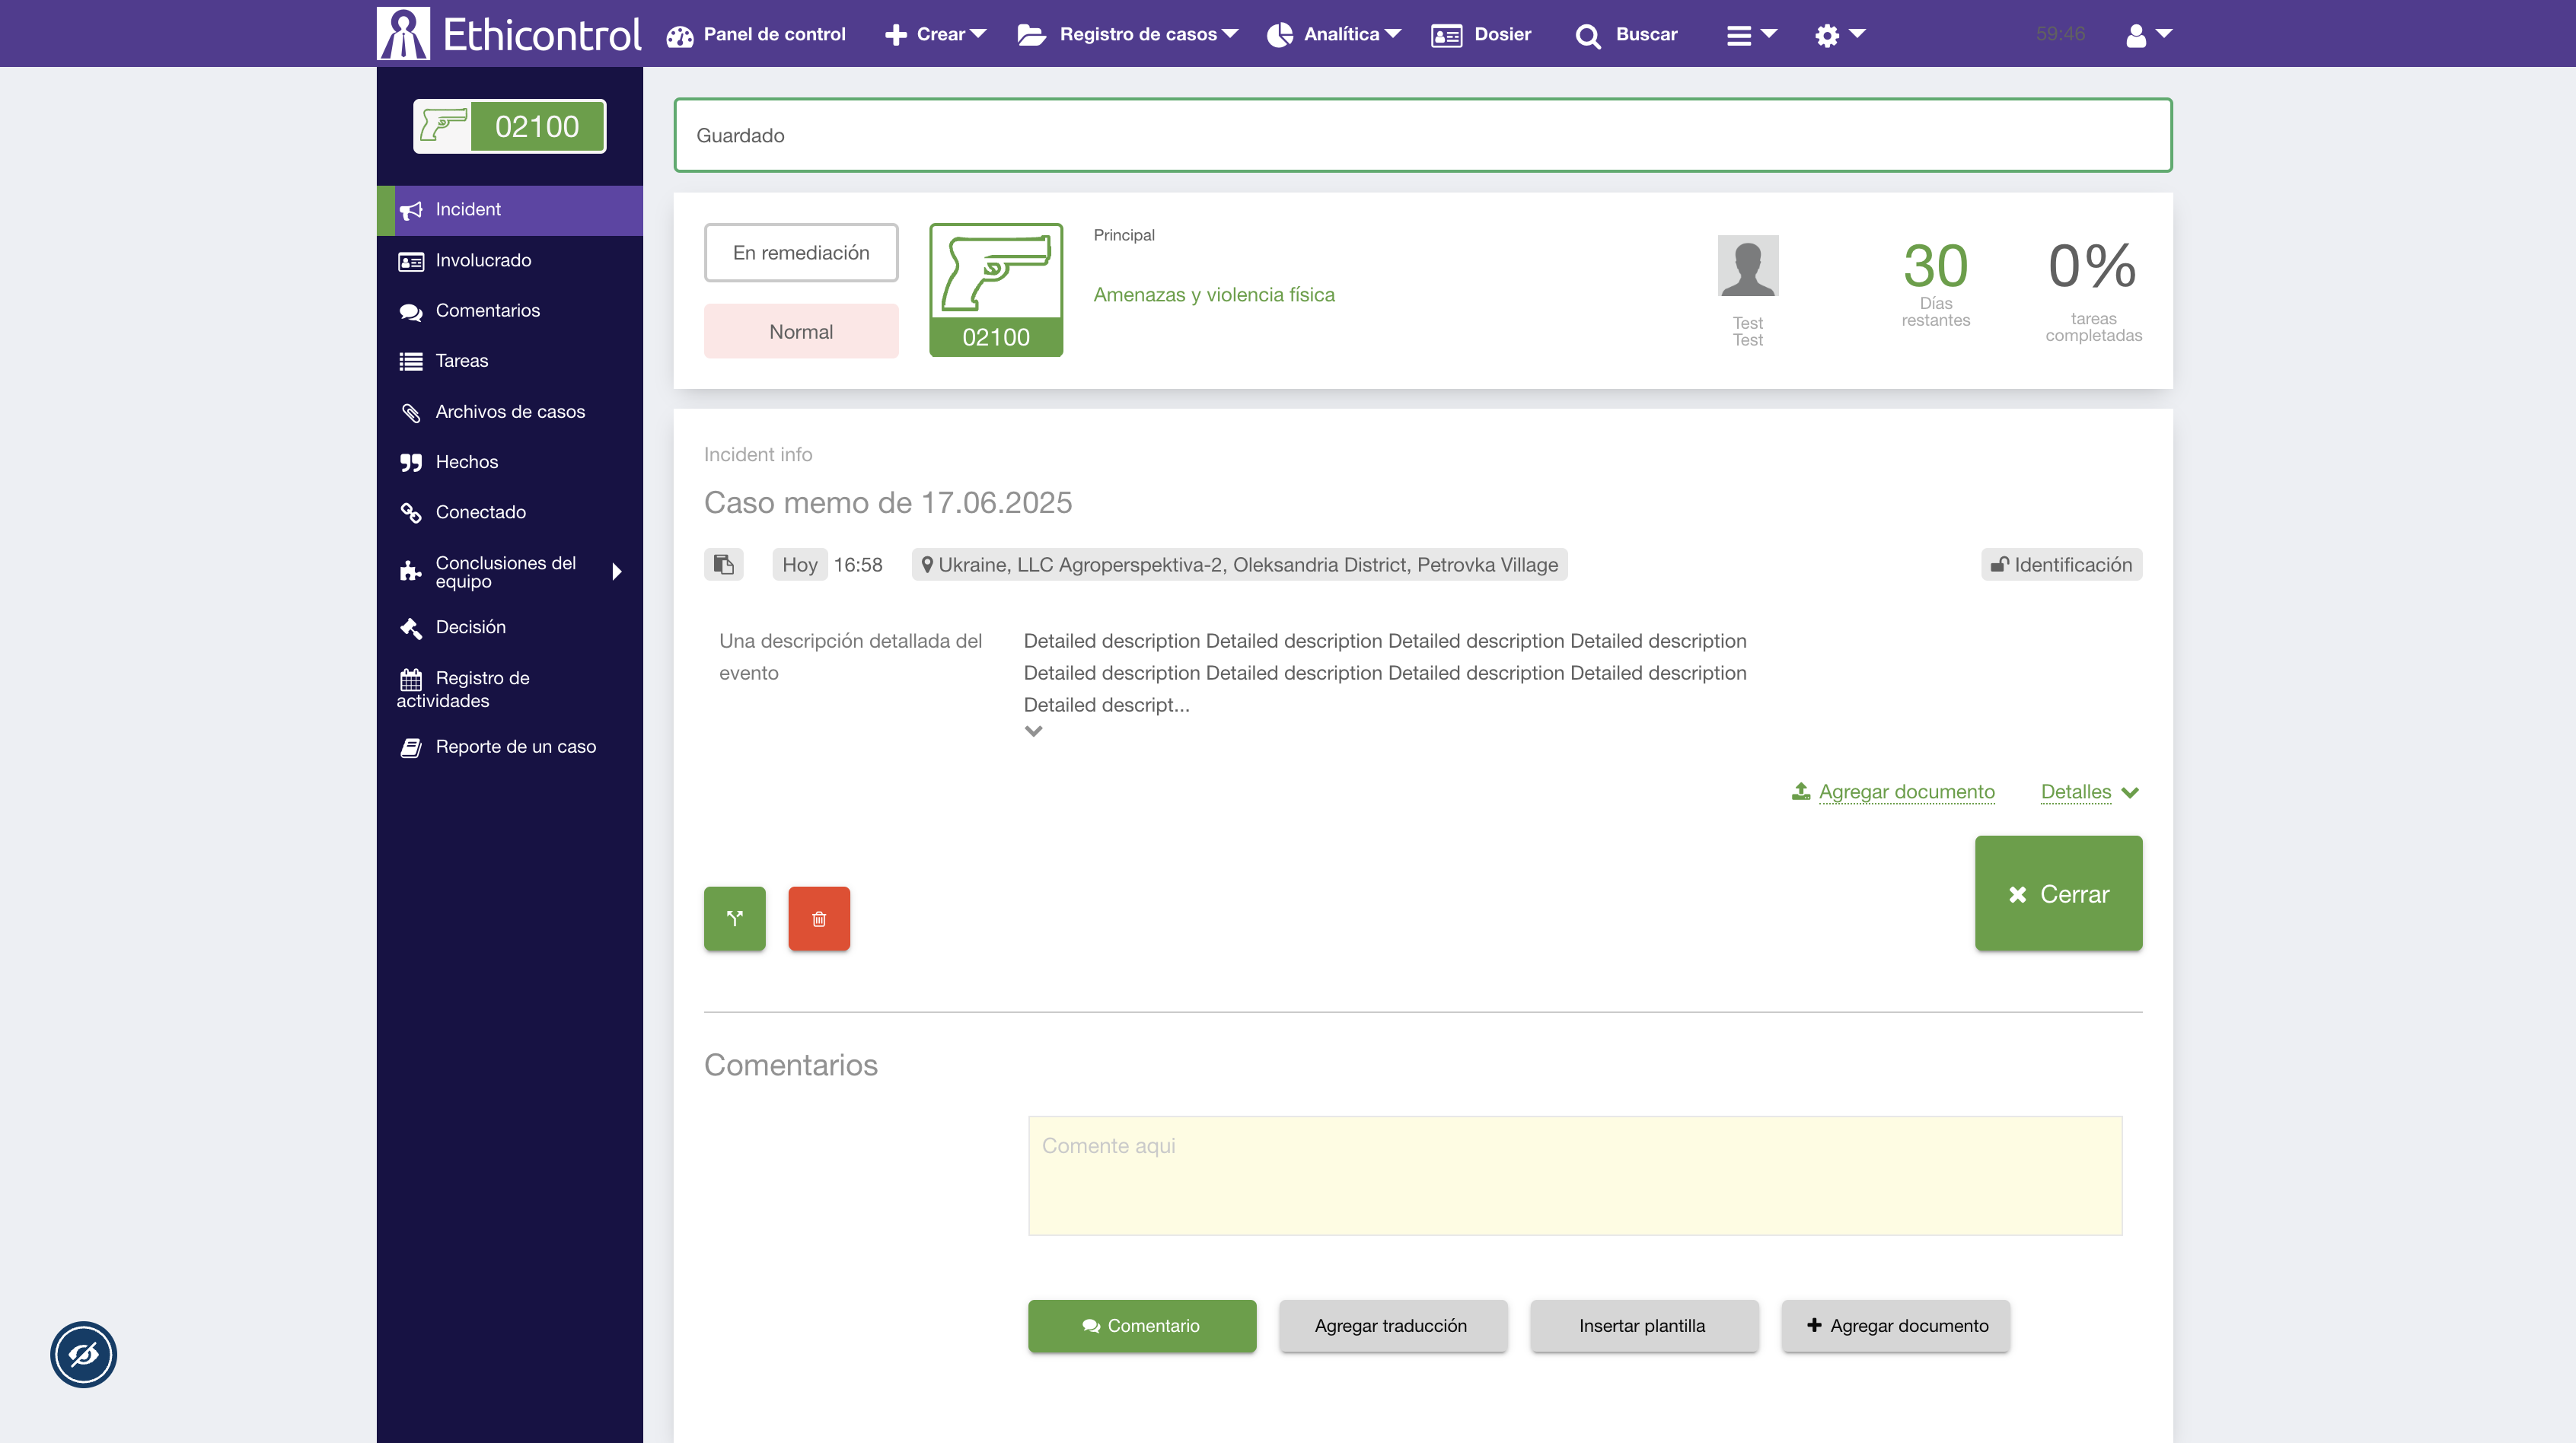Click the user profile icon in the top bar
This screenshot has width=2576, height=1443.
(2146, 35)
